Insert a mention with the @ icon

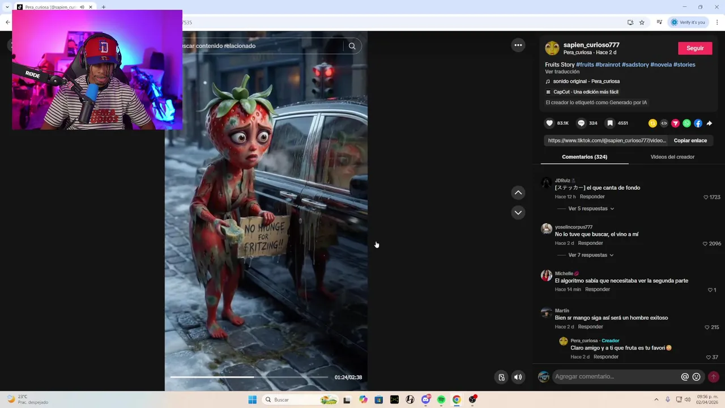[685, 377]
